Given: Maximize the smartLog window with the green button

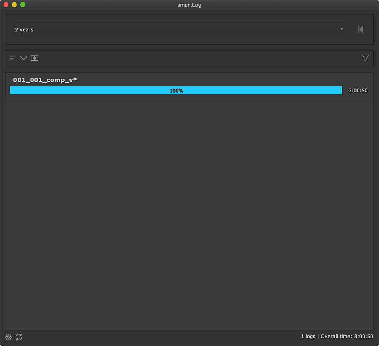Looking at the screenshot, I should (x=23, y=5).
